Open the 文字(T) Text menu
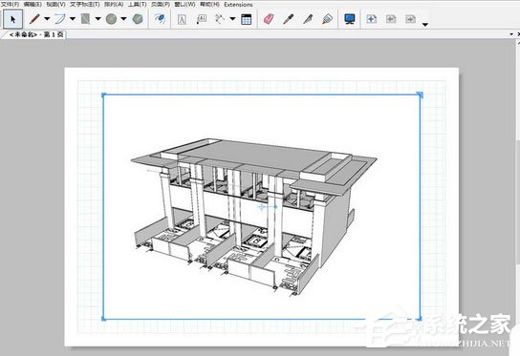Screen dimensions: 520x356 [x=85, y=5]
